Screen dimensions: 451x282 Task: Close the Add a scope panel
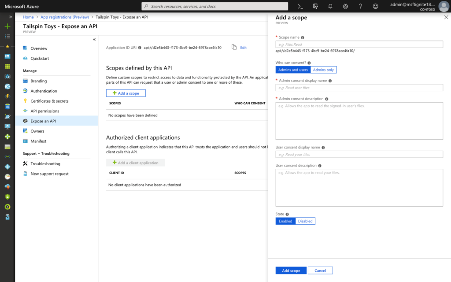446,17
